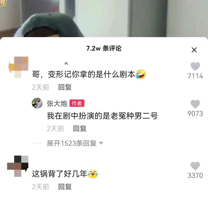Tap the laughing-crying emoji in first comment

[x=140, y=74]
